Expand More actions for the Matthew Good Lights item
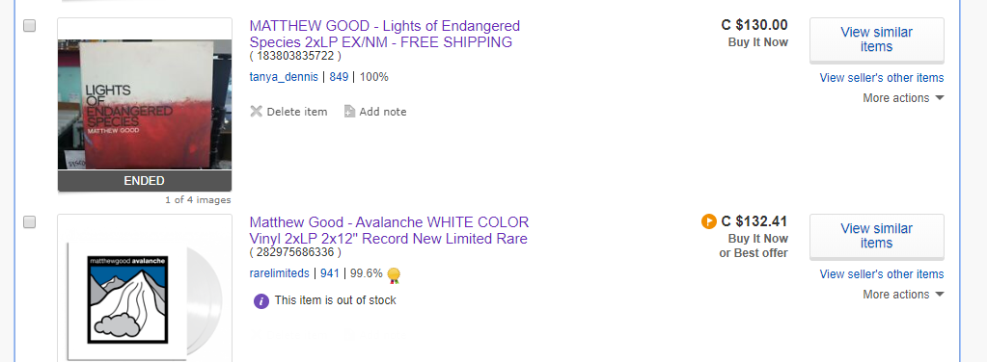Image resolution: width=987 pixels, height=362 pixels. click(x=903, y=98)
